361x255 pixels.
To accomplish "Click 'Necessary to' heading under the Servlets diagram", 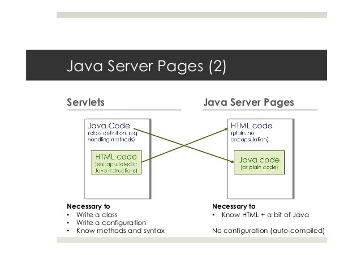I will (88, 206).
